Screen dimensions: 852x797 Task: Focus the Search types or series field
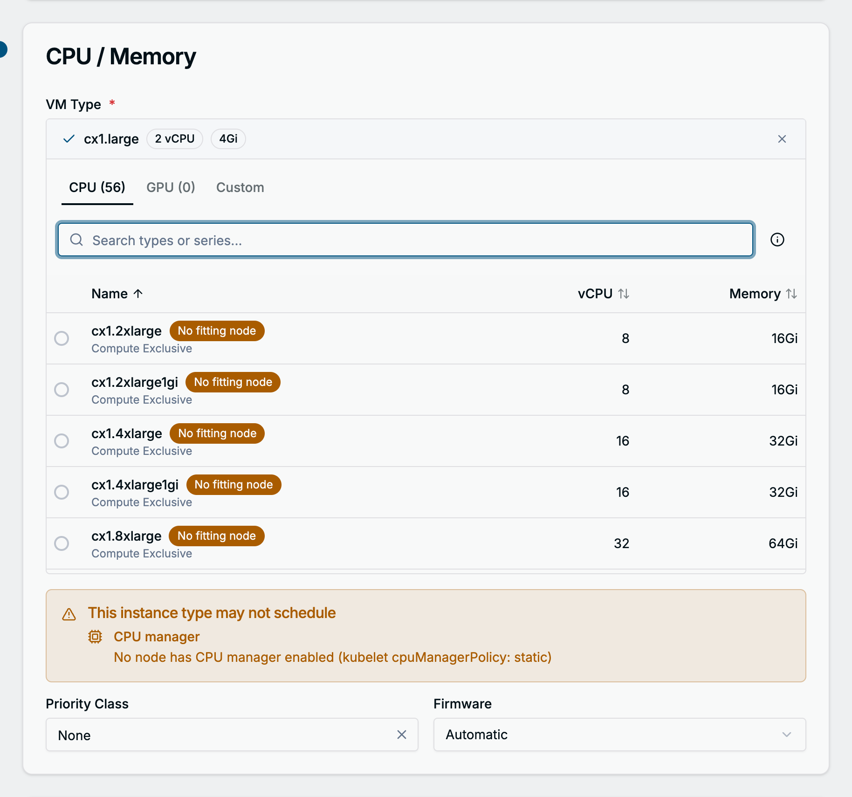point(405,240)
